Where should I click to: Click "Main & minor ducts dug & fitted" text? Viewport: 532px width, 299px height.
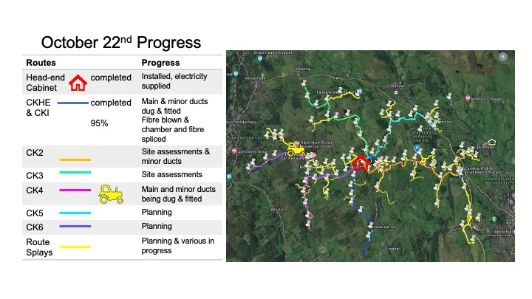point(174,106)
